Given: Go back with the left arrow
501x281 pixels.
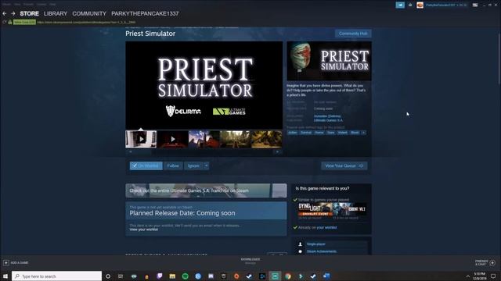Looking at the screenshot, I should (5, 14).
